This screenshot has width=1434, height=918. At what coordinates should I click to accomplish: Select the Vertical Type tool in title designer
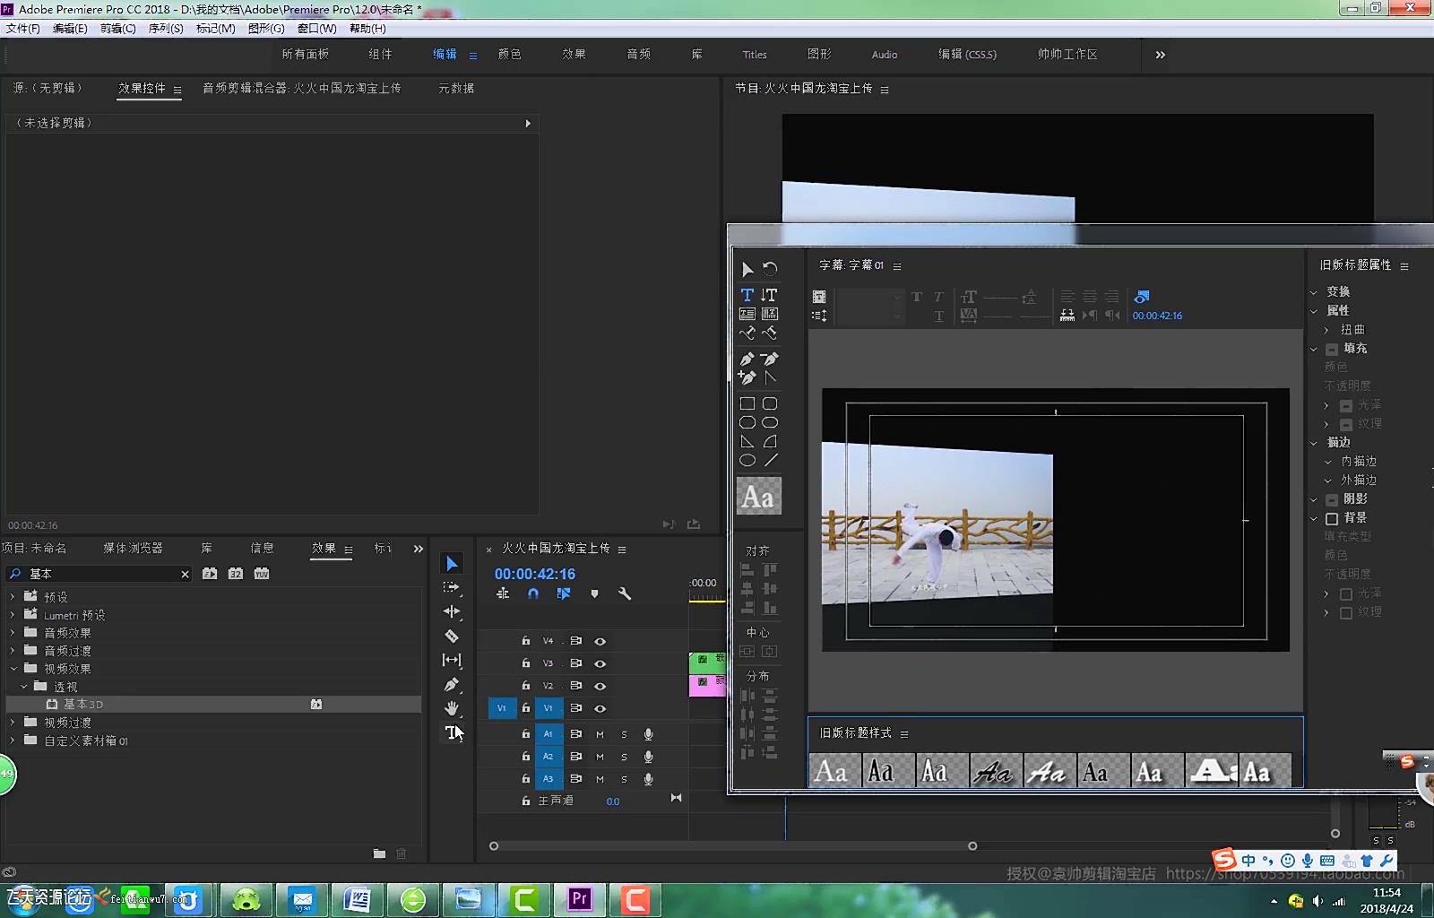tap(769, 295)
